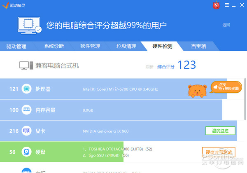Click the vertical scrollbar thumb

point(245,99)
